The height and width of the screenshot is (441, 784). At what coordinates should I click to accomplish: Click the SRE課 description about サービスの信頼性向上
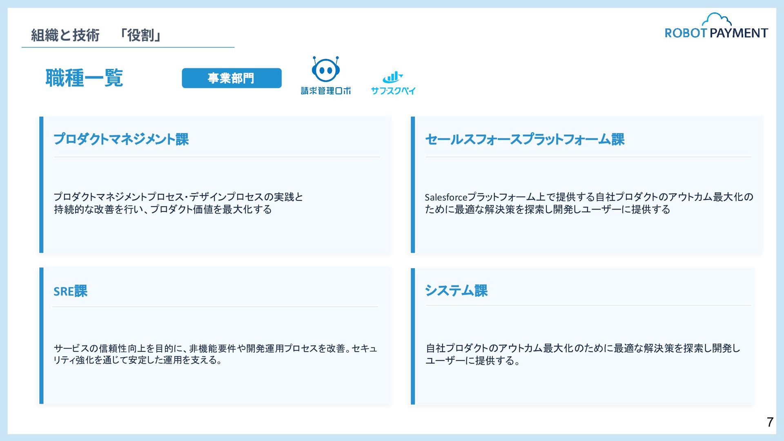(215, 354)
